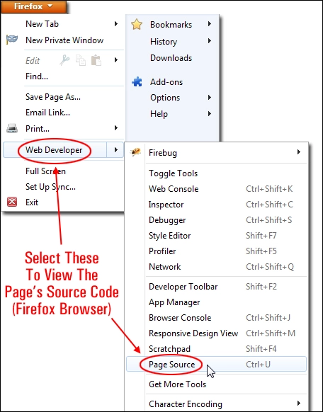
Task: Expand the History submenu arrow
Action: click(x=210, y=41)
